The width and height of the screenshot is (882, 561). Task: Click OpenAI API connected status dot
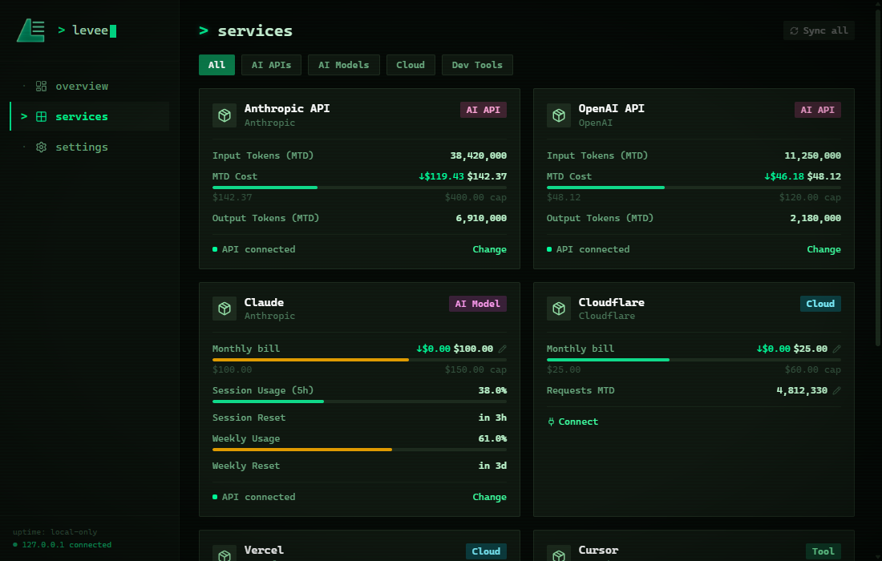coord(549,249)
